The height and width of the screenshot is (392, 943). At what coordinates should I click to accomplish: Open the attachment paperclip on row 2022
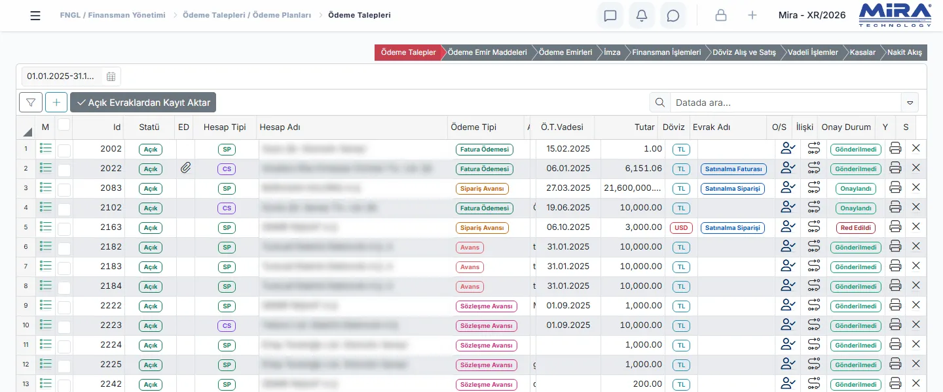click(x=186, y=169)
